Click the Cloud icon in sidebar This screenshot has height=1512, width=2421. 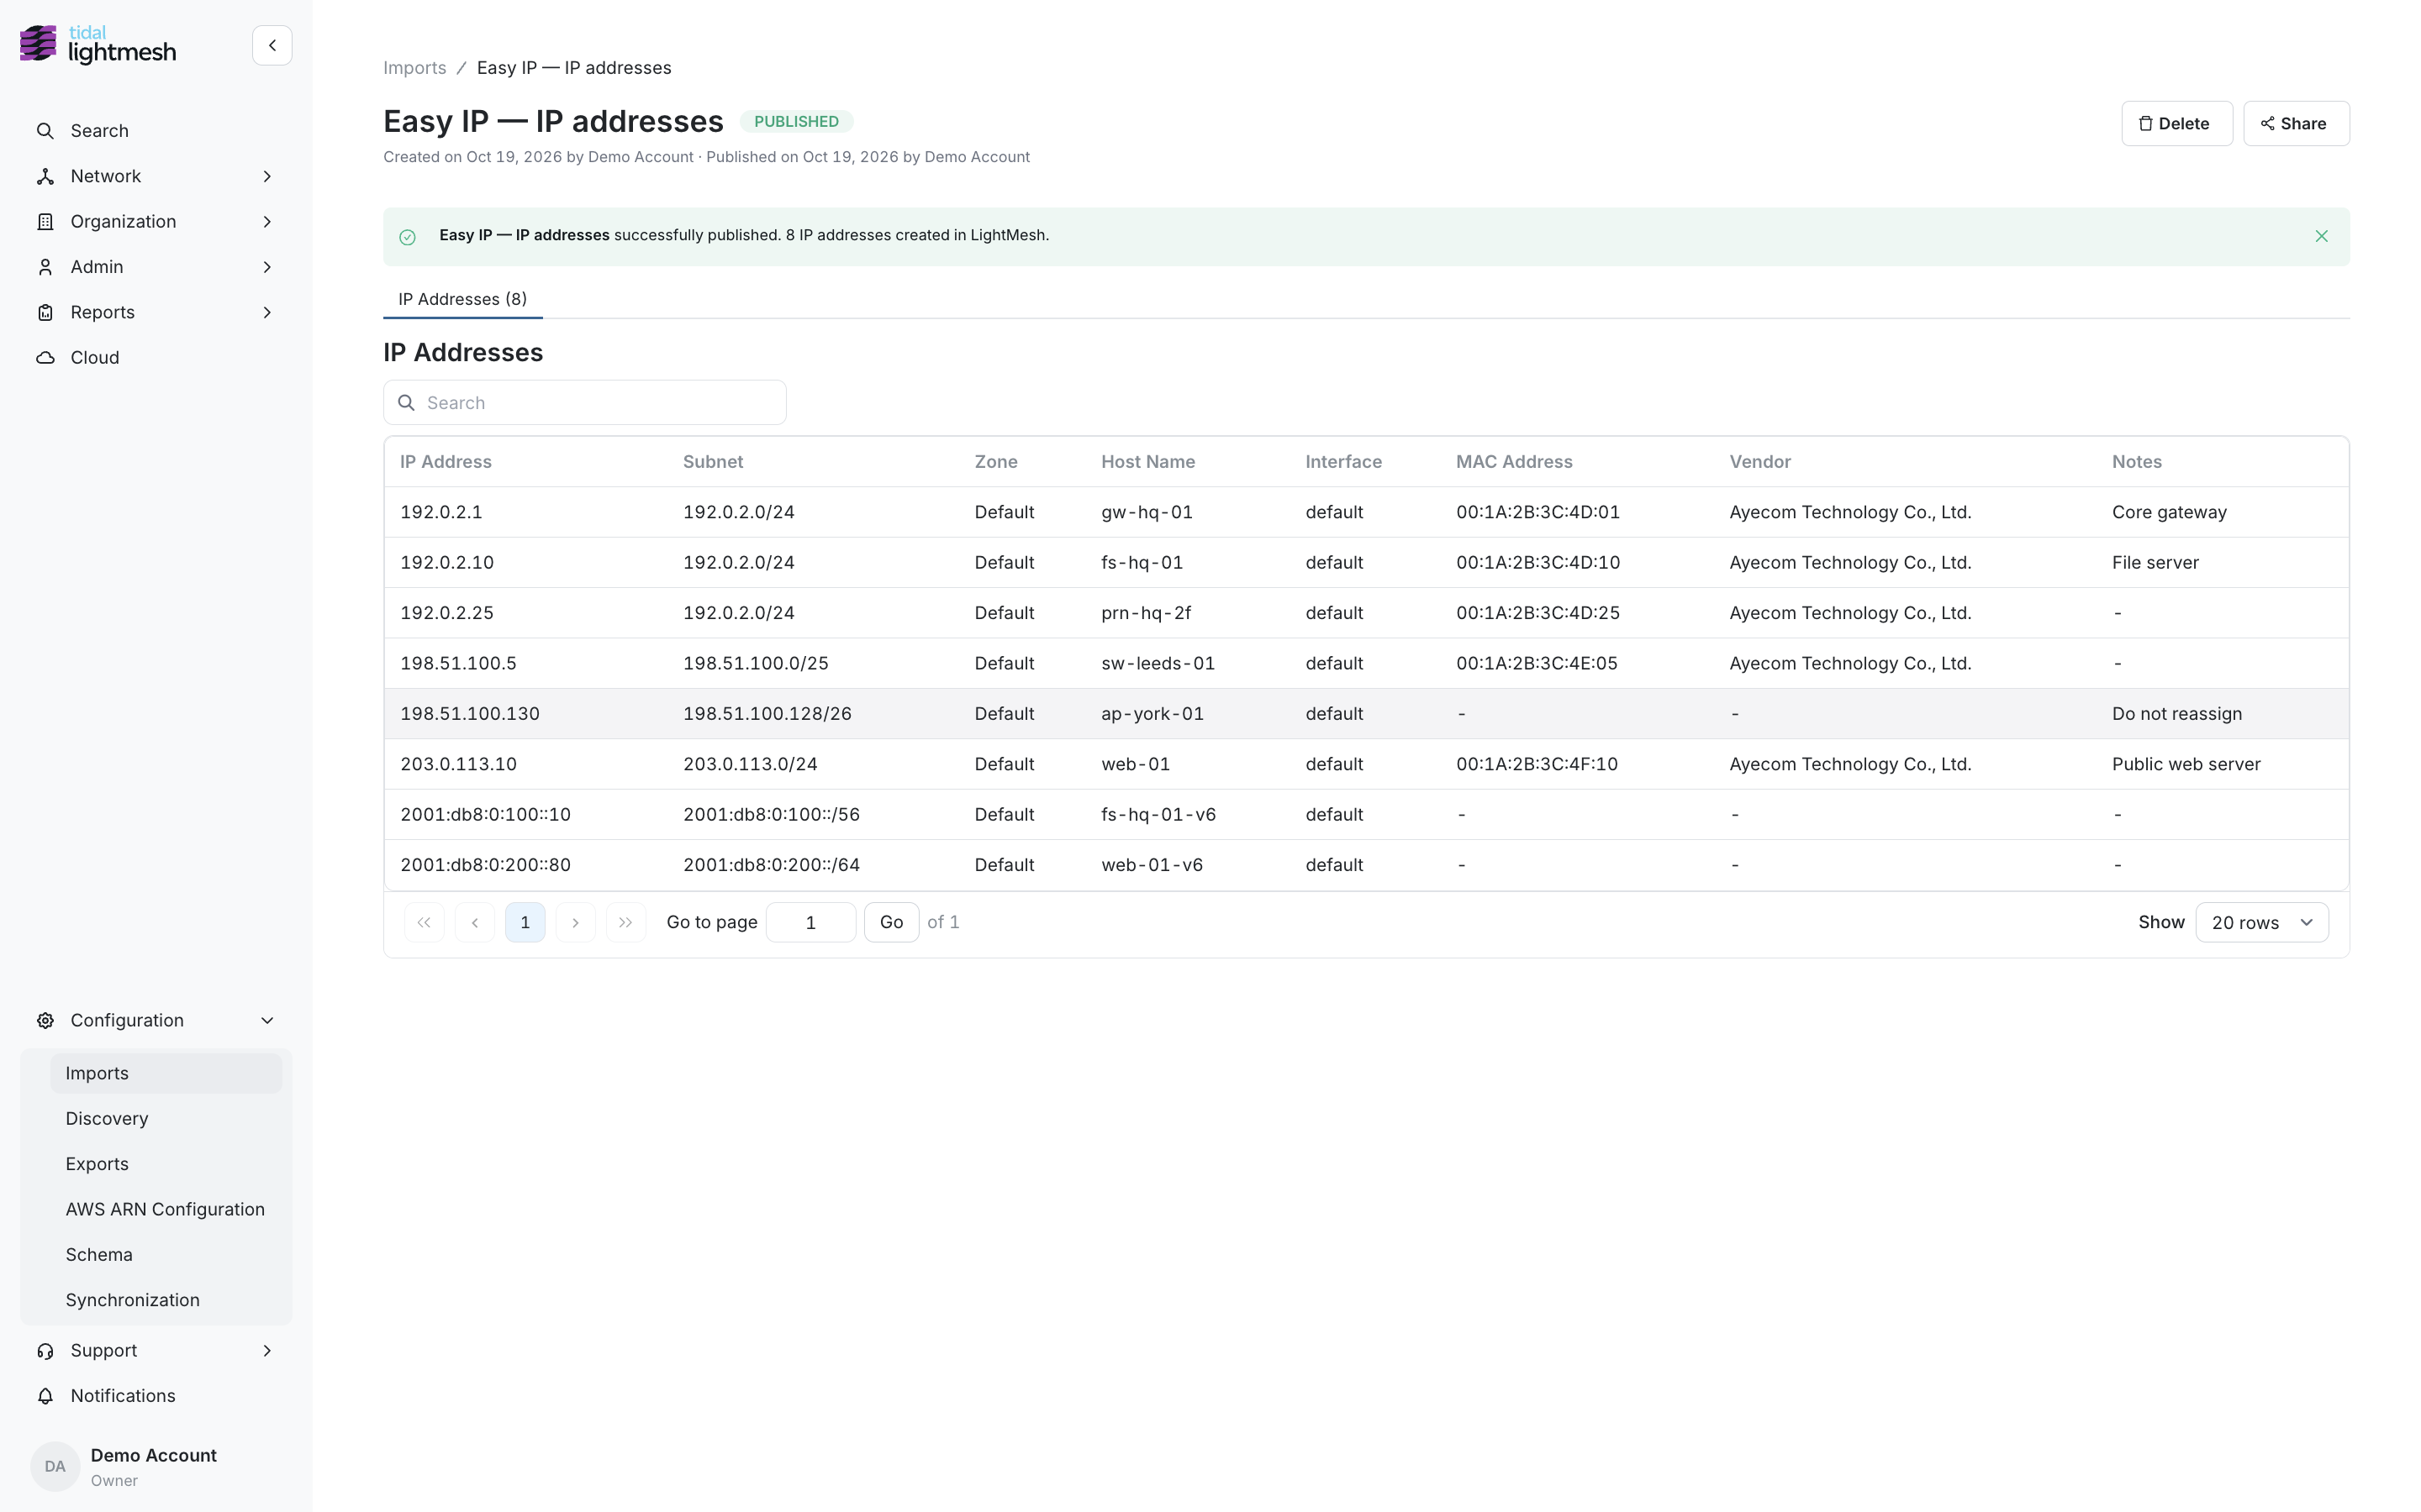45,358
